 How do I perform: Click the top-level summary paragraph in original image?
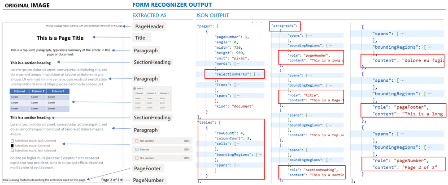pyautogui.click(x=60, y=52)
